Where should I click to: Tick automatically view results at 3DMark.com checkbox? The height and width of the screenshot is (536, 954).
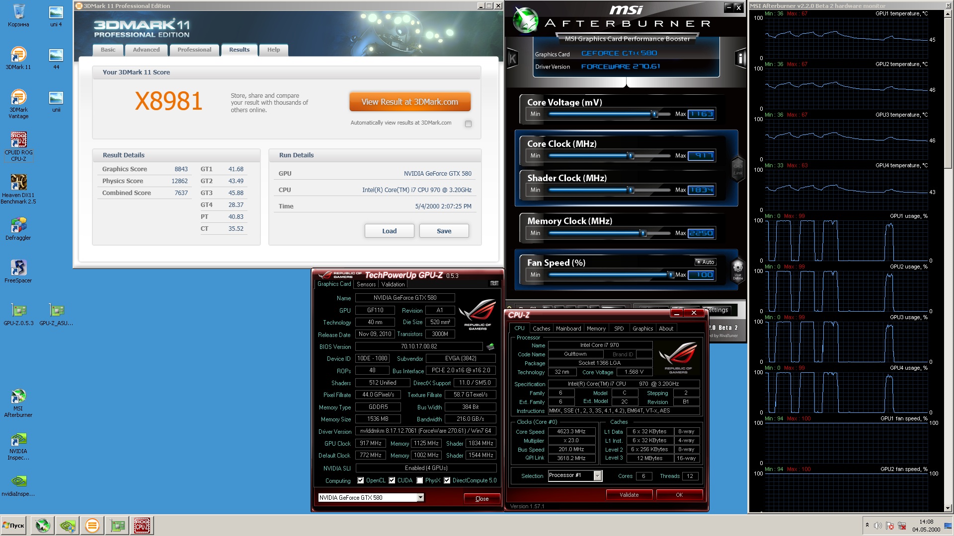[468, 124]
